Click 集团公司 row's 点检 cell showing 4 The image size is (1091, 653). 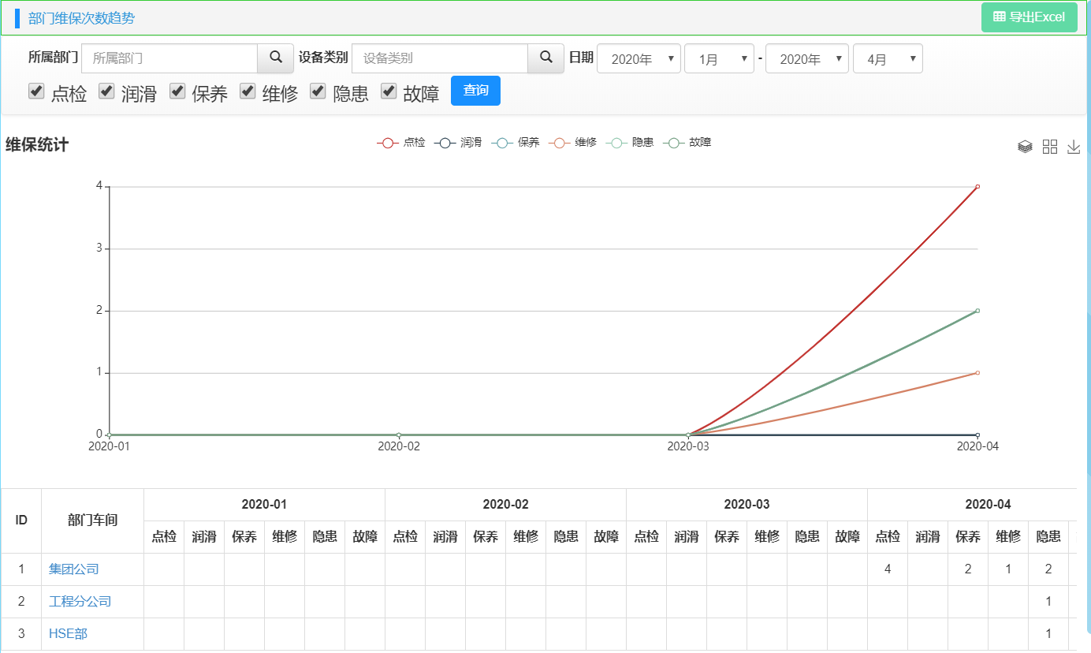888,569
